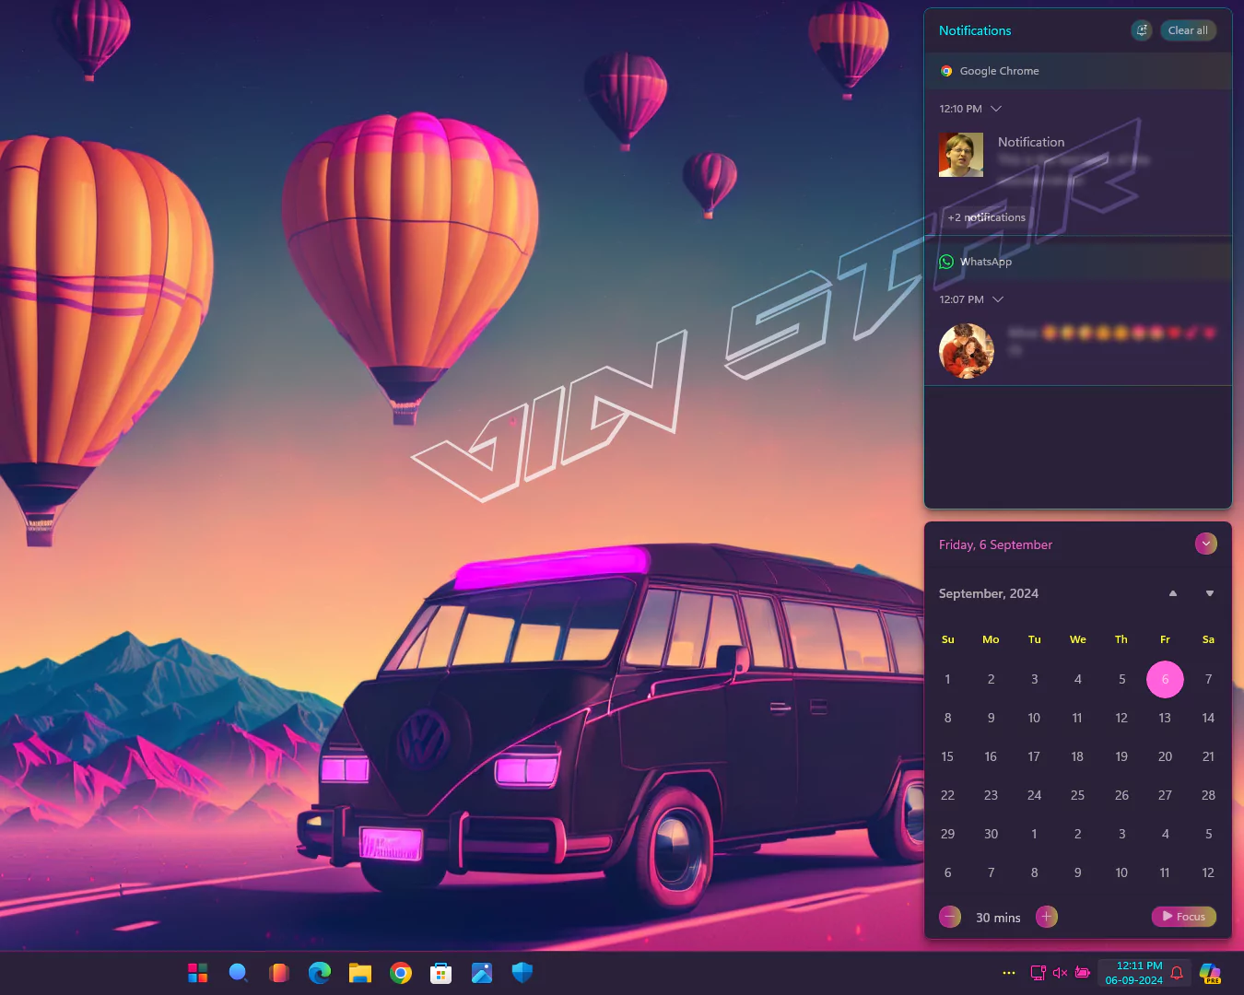The height and width of the screenshot is (995, 1244).
Task: Open taskbar Search
Action: coord(238,973)
